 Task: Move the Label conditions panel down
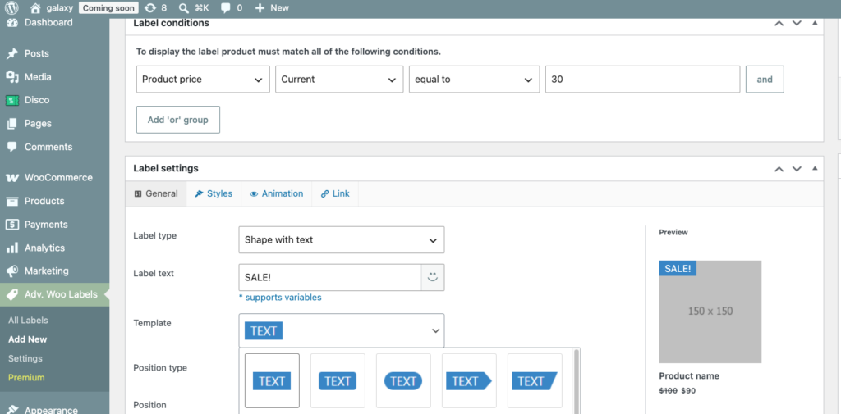click(x=797, y=23)
